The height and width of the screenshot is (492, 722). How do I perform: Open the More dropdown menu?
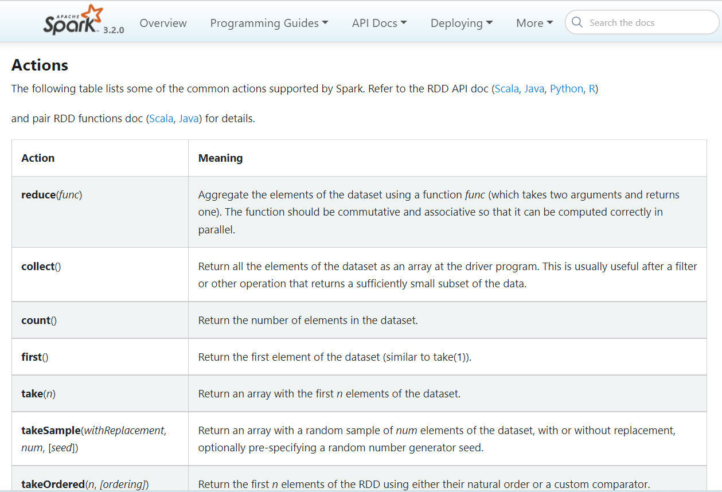coord(534,23)
